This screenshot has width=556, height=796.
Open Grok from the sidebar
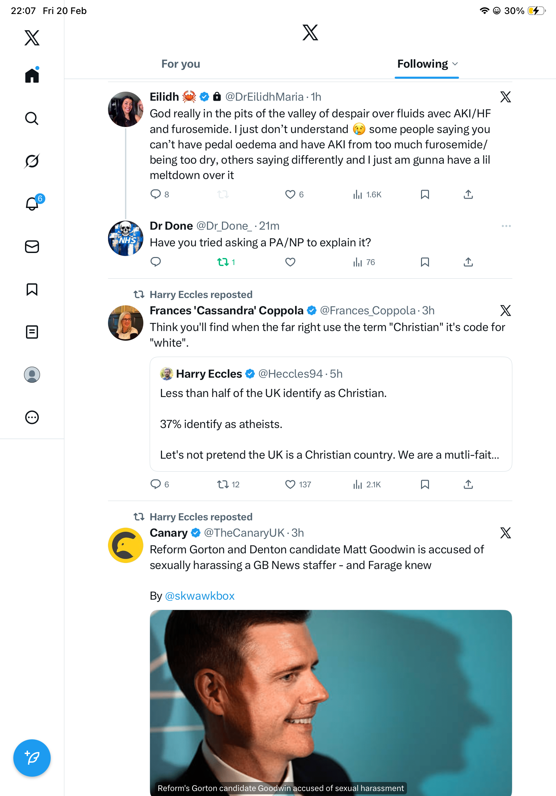tap(32, 161)
